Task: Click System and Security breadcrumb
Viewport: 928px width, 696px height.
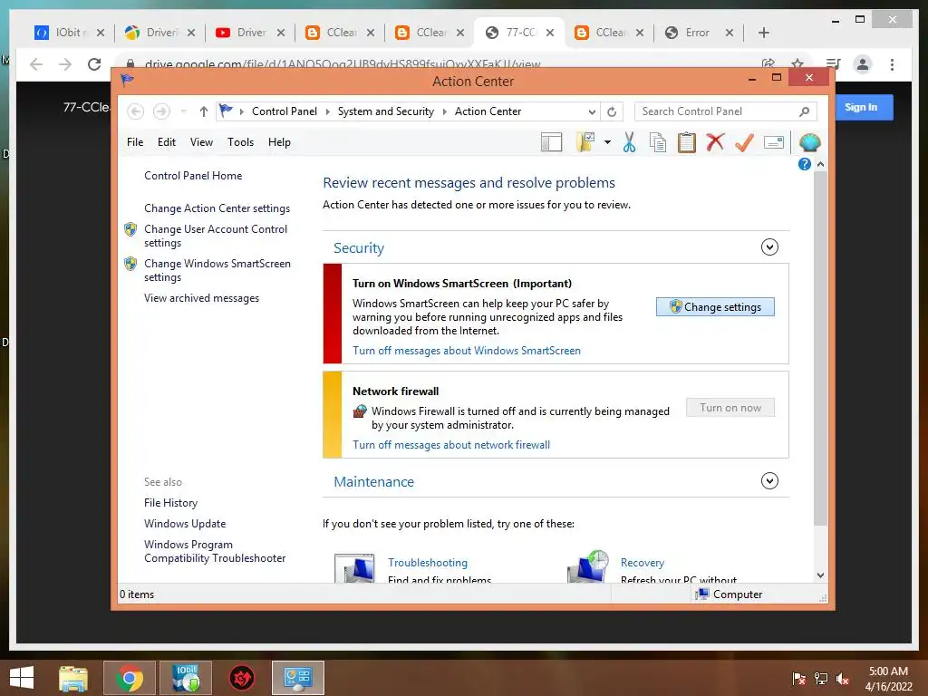Action: point(385,111)
